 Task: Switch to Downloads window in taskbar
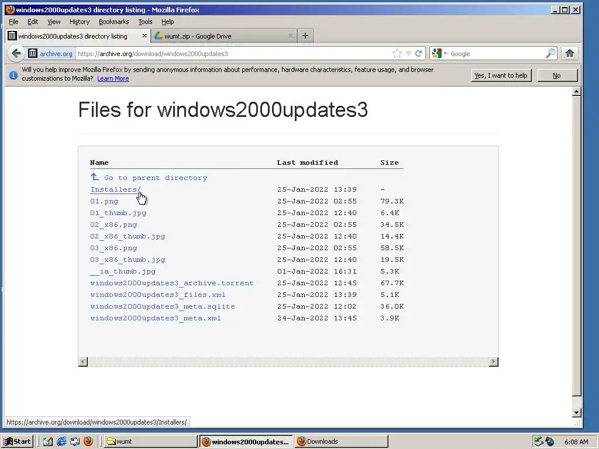tap(342, 441)
